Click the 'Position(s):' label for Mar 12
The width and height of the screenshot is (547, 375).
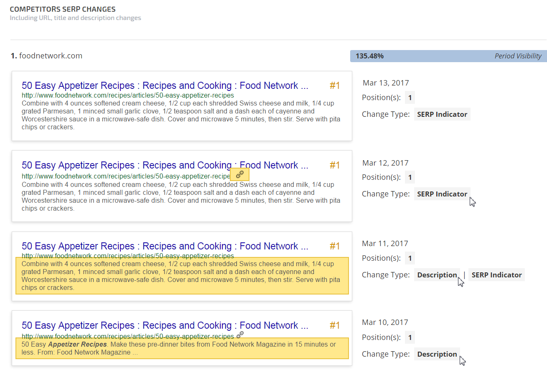pos(382,177)
